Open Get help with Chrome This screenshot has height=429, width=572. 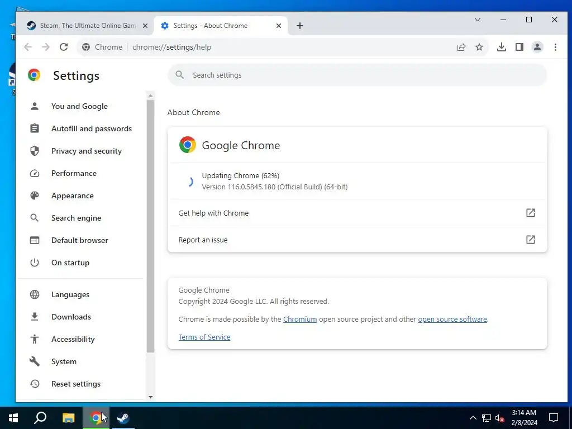coord(357,213)
